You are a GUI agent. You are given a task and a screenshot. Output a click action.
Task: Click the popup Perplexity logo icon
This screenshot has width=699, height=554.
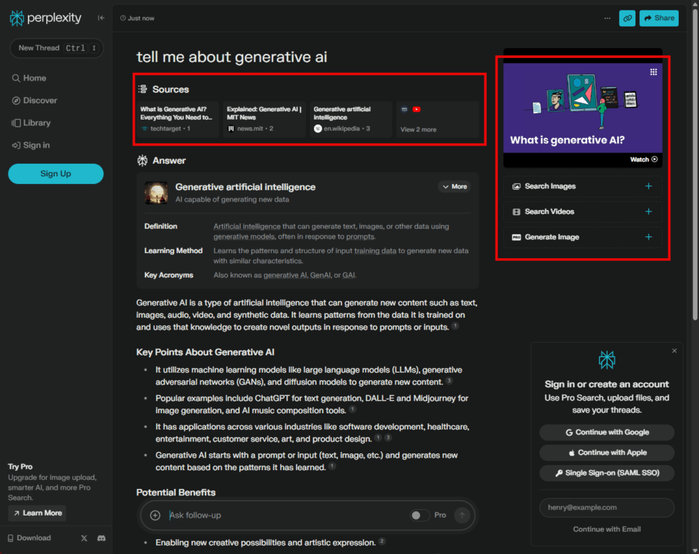coord(607,360)
